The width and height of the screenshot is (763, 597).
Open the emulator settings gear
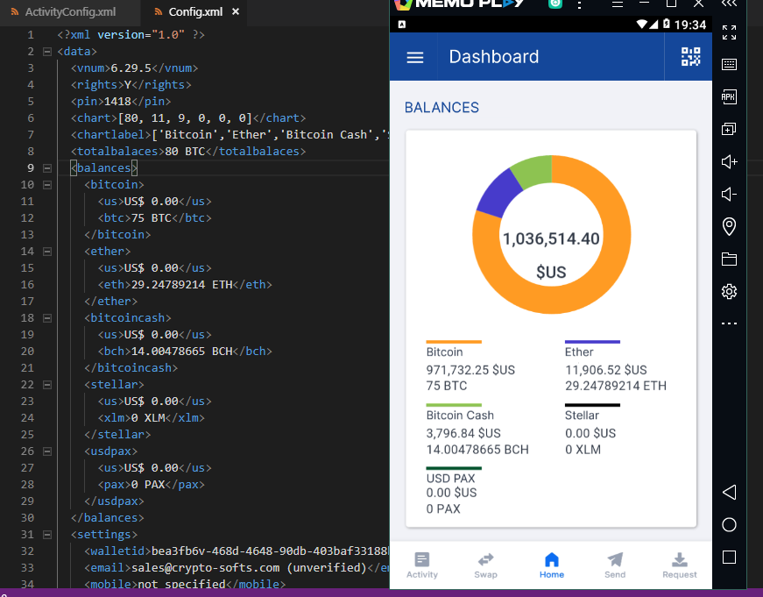[x=729, y=291]
